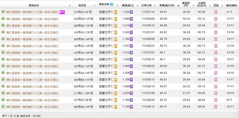
Task: Select the main building ratio 58.60
Action: click(x=201, y=93)
